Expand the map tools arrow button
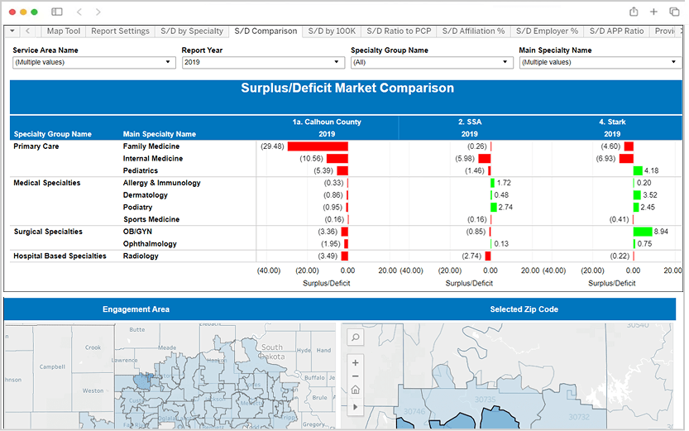689x431 pixels. (355, 407)
